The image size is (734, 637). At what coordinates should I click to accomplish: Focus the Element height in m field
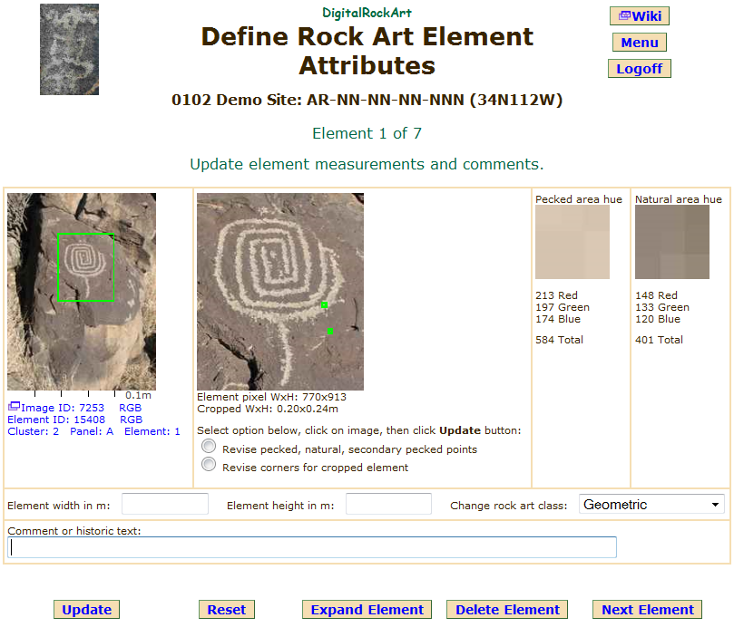pos(388,505)
